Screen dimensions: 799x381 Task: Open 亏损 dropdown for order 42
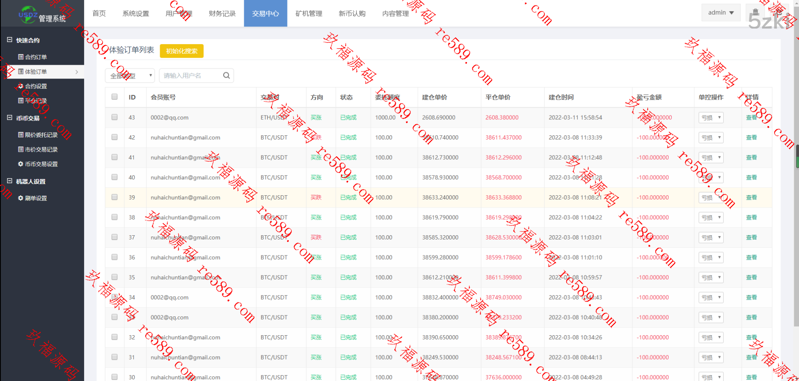click(x=711, y=138)
